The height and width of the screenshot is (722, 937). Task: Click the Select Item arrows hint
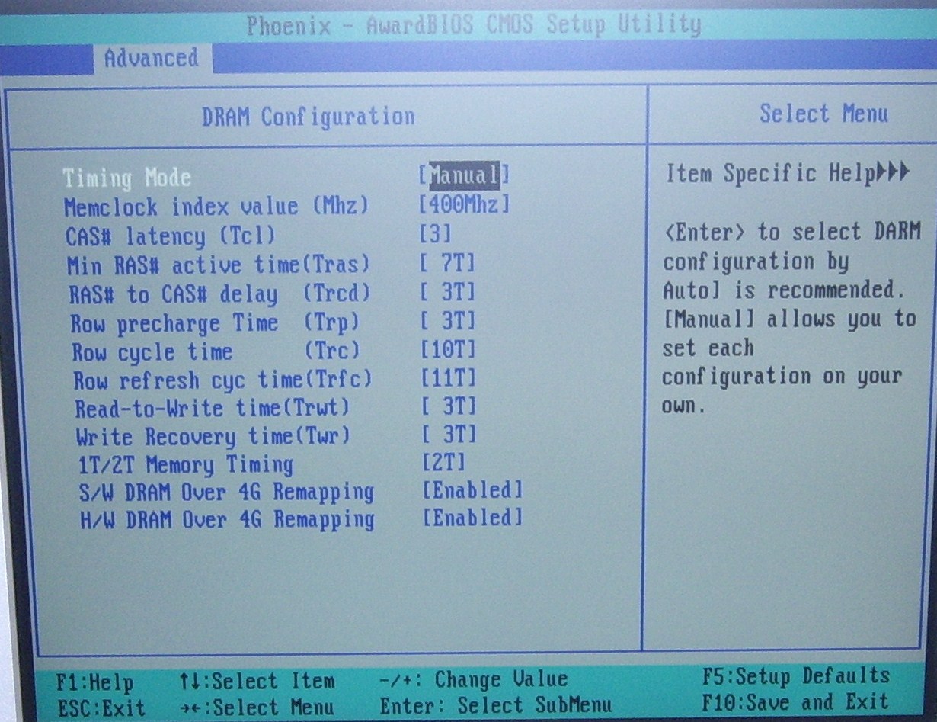pos(257,680)
